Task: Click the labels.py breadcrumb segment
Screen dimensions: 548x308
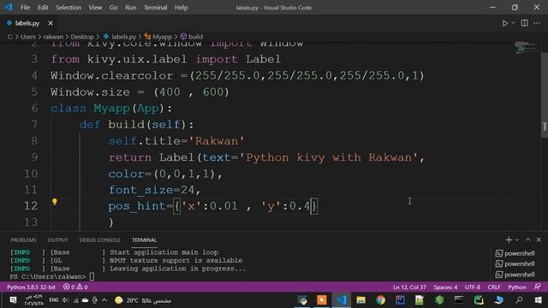Action: pos(120,37)
